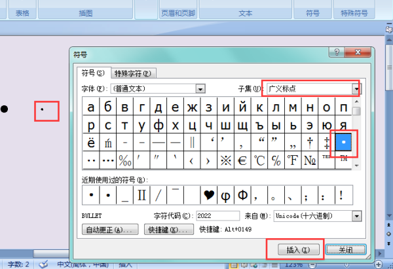Open the 页眉和页脚 ribbon group
393x269 pixels.
(x=178, y=13)
